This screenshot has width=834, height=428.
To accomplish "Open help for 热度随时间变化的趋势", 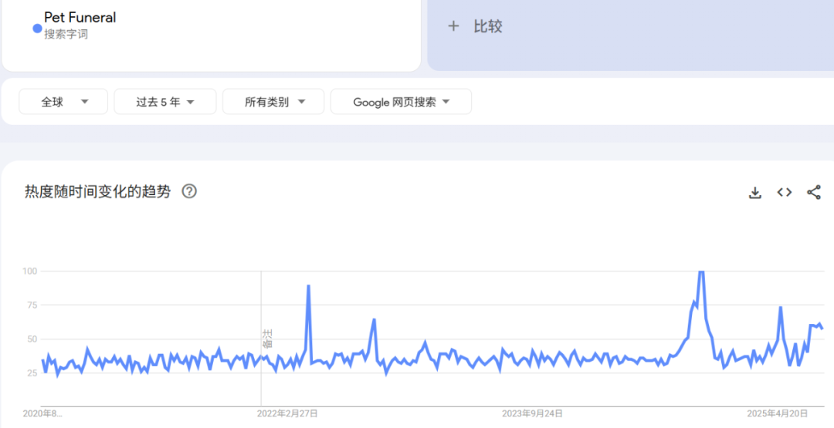I will (189, 191).
